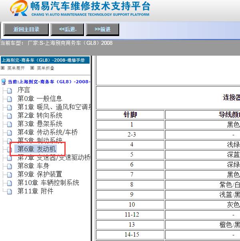Click the 连接器 table title
This screenshot has height=241, width=240.
tap(231, 98)
